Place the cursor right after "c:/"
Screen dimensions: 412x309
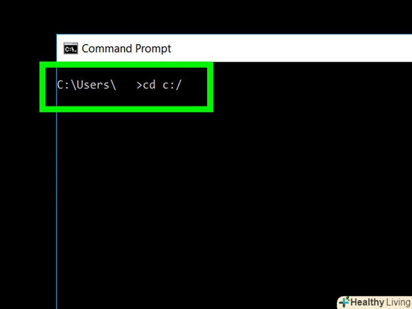click(182, 85)
